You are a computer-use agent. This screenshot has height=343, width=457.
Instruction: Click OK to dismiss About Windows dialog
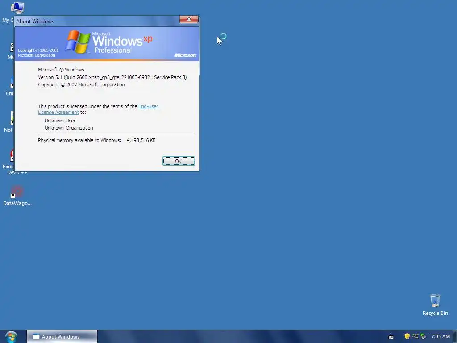(179, 161)
